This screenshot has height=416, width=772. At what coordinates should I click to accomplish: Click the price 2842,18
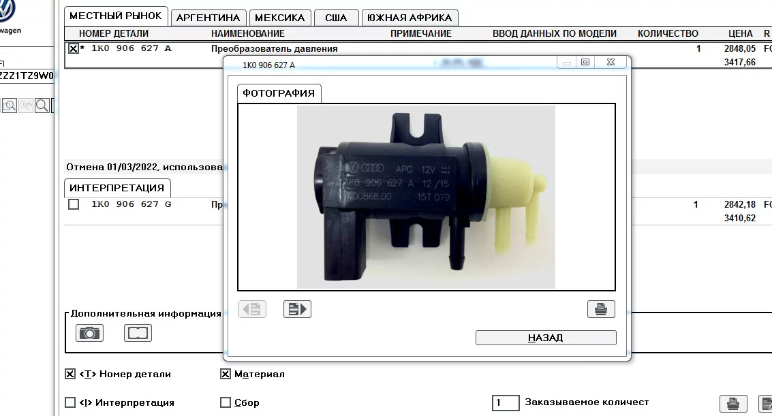coord(739,204)
